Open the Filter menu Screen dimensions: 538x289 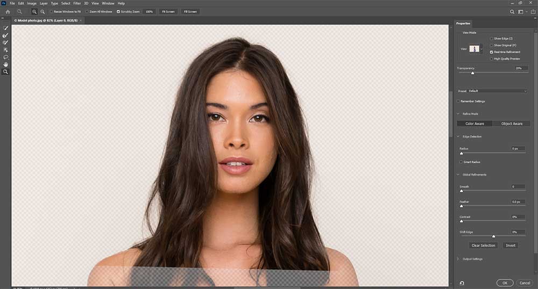(77, 3)
